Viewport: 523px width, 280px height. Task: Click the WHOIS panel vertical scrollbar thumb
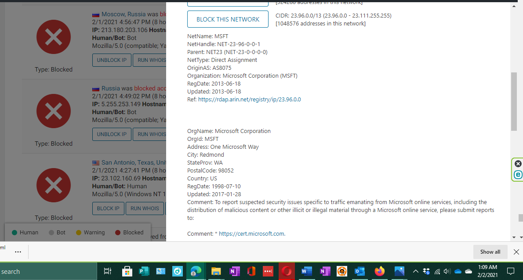[514, 101]
